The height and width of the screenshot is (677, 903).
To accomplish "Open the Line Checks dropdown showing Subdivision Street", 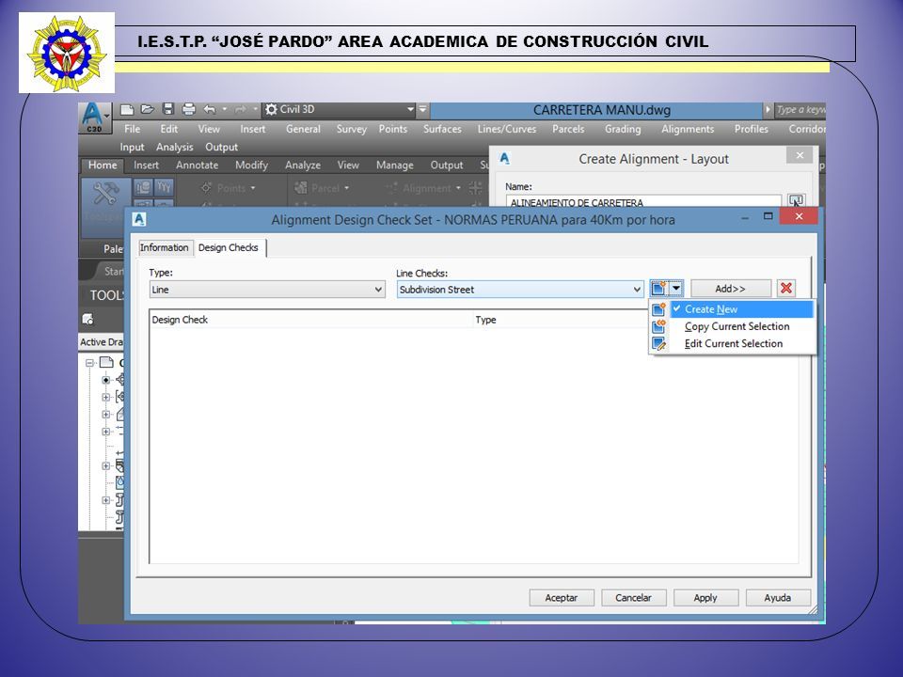I will coord(520,290).
